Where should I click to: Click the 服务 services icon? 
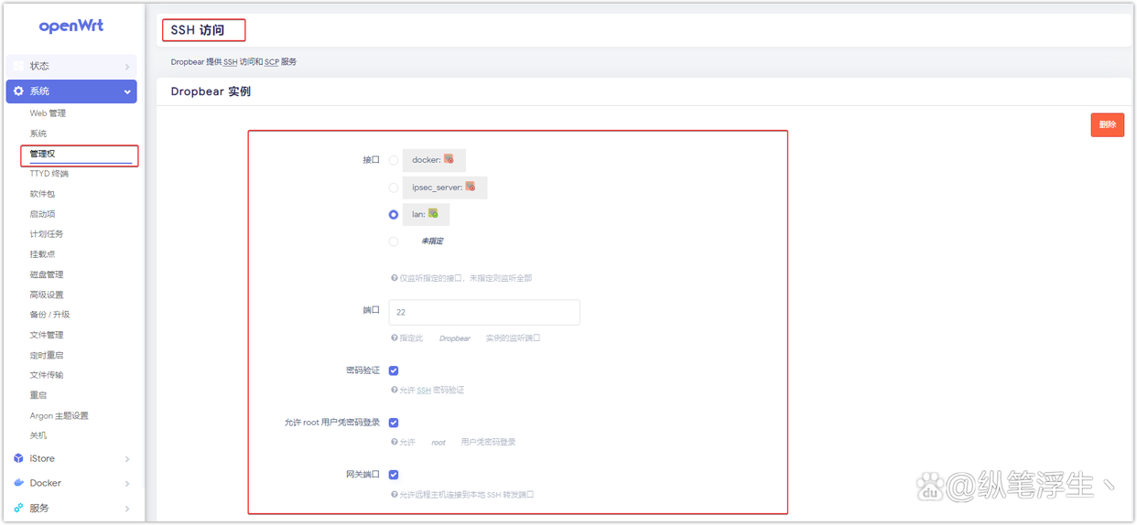click(x=18, y=508)
